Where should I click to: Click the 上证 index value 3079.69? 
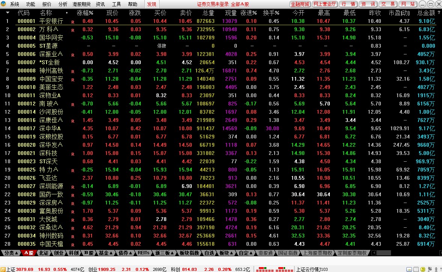24,269
